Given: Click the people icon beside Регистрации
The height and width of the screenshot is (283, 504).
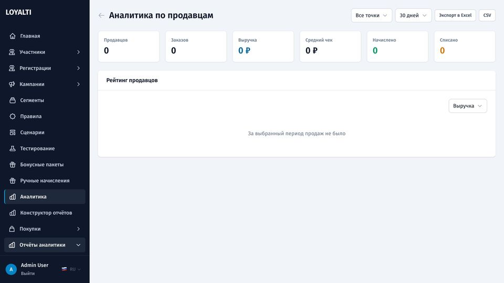Looking at the screenshot, I should pyautogui.click(x=12, y=68).
